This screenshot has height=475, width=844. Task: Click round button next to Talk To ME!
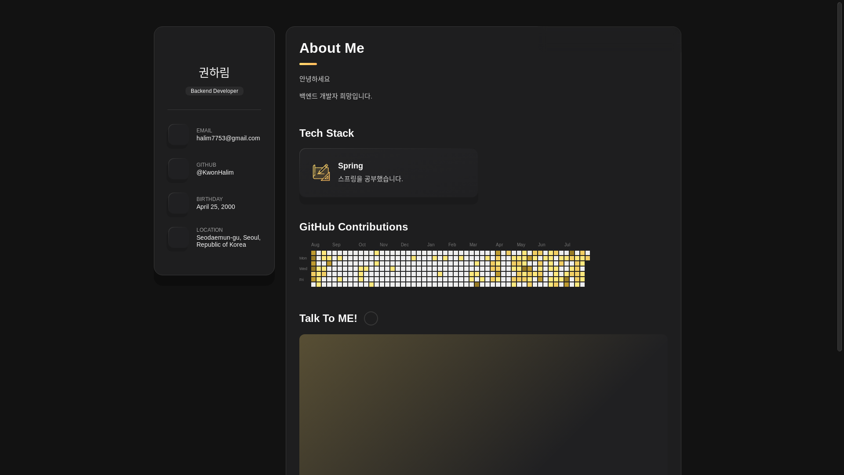[371, 318]
